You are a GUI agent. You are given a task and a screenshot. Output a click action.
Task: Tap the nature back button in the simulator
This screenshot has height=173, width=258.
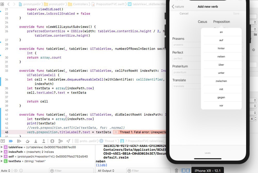pos(178,6)
